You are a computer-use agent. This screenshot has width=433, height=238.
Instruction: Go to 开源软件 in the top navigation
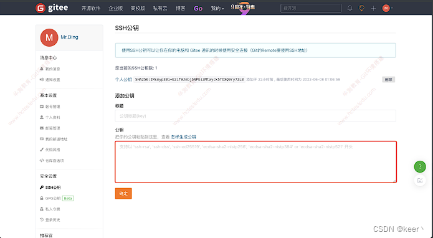pos(91,8)
